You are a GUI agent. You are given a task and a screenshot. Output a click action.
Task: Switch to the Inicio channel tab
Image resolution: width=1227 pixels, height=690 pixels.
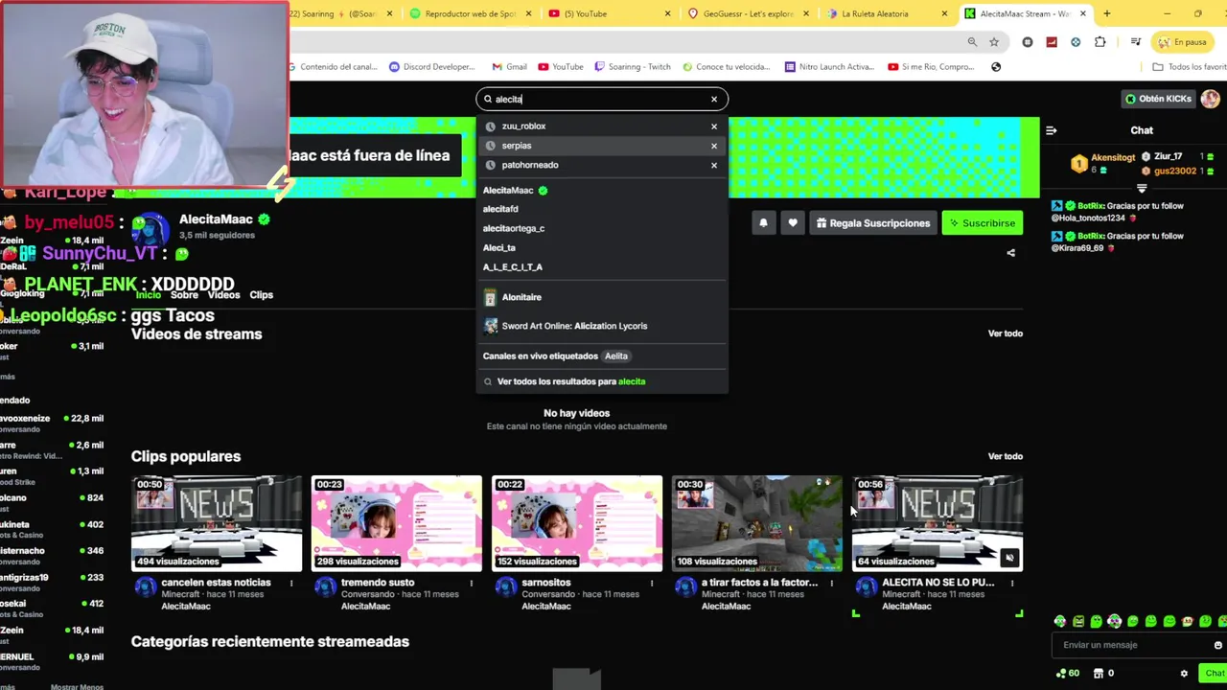[x=148, y=295]
